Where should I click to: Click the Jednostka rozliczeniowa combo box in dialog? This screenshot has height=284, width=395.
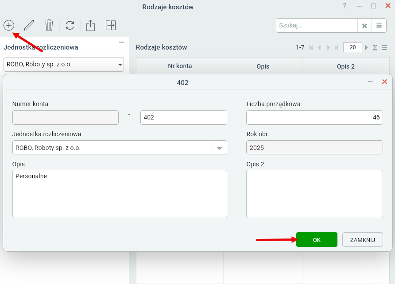tap(120, 148)
